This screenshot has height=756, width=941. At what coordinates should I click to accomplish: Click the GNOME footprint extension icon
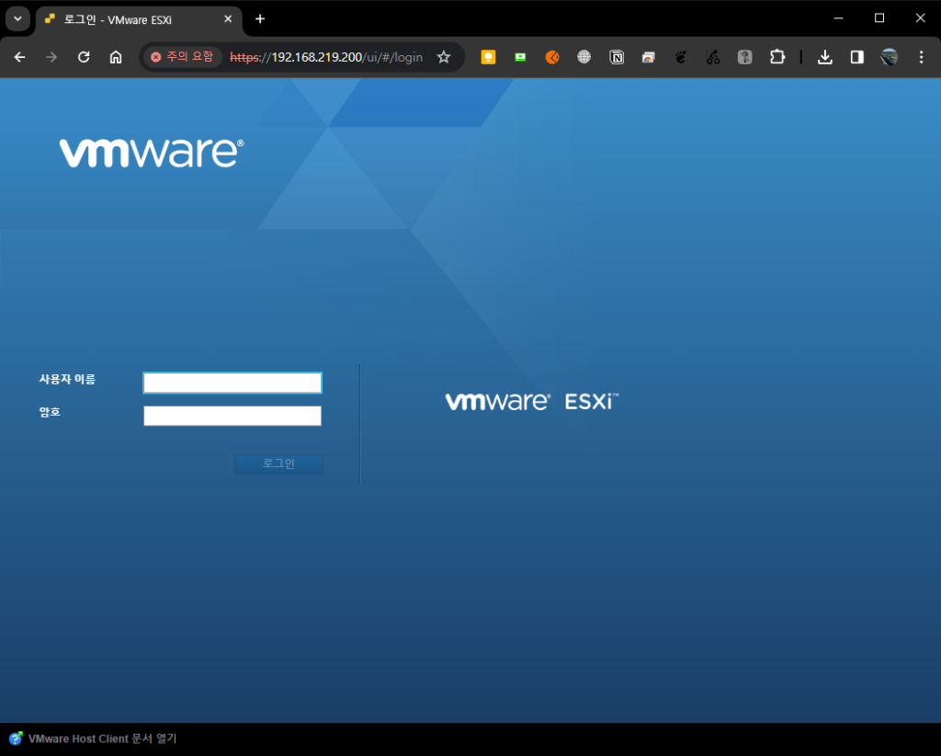pyautogui.click(x=681, y=57)
